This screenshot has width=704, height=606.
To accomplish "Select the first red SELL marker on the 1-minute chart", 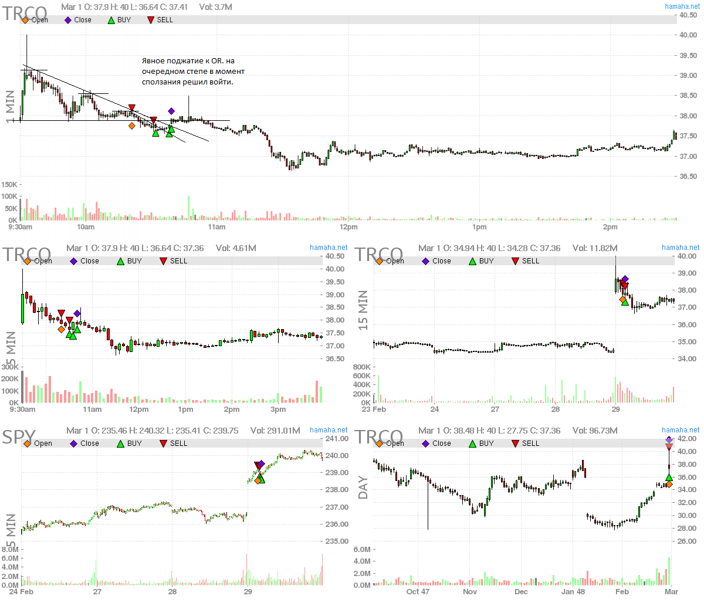I will (132, 109).
